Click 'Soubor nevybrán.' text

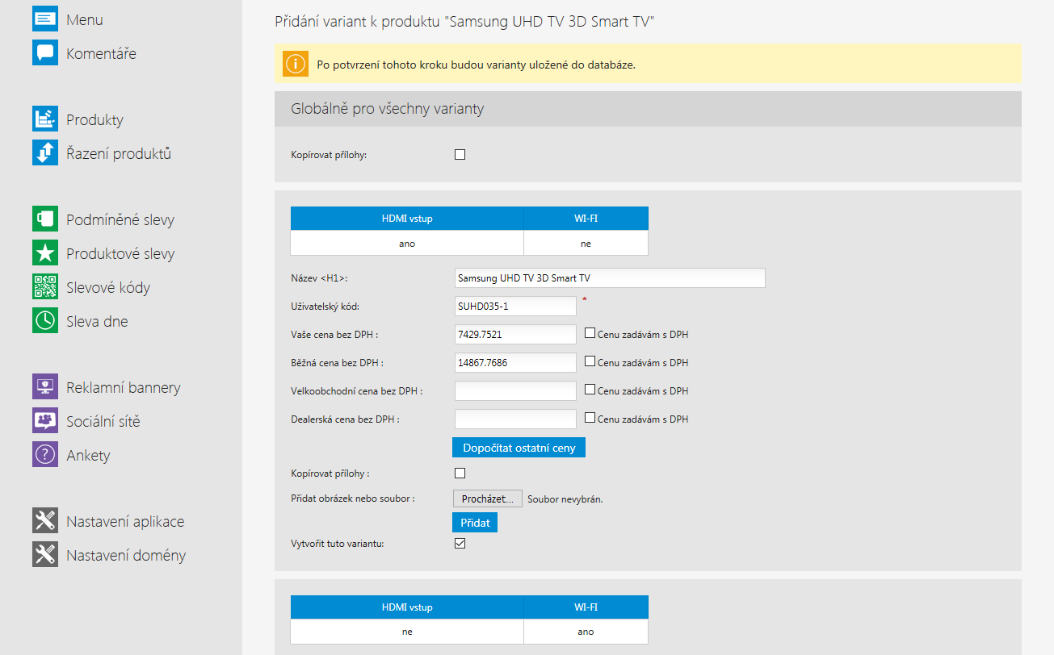(x=565, y=499)
